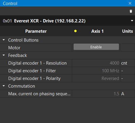Select the Motor row label
The image size is (135, 123).
coord(14,48)
